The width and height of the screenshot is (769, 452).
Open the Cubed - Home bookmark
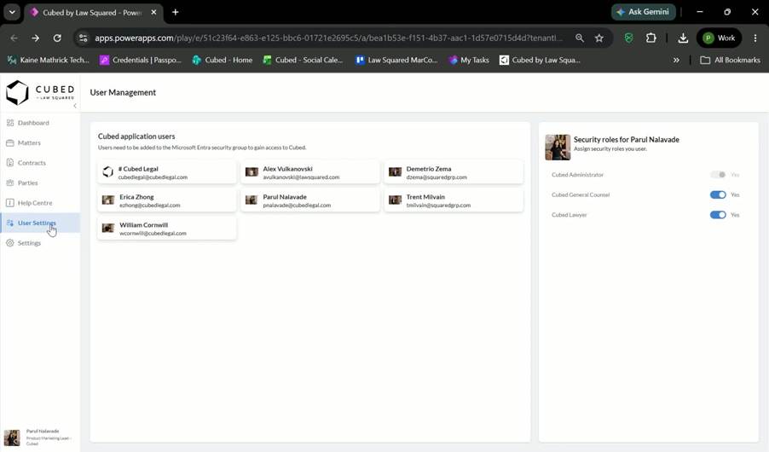(223, 60)
